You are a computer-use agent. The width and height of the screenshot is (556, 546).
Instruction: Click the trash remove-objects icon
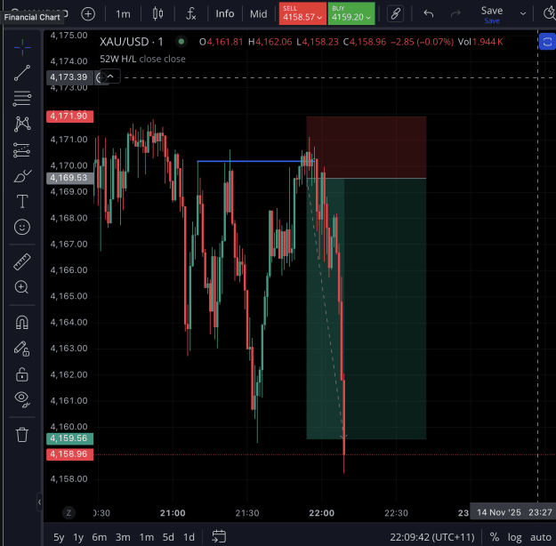[x=22, y=435]
